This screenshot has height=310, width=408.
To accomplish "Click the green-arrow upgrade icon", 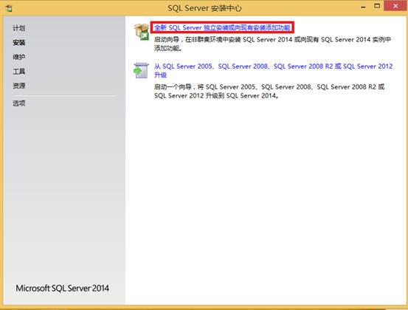I will (x=141, y=71).
